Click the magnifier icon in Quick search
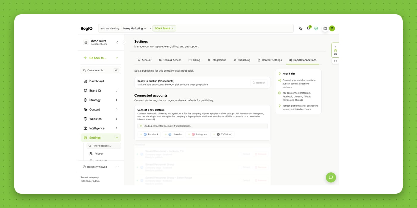 pyautogui.click(x=85, y=70)
